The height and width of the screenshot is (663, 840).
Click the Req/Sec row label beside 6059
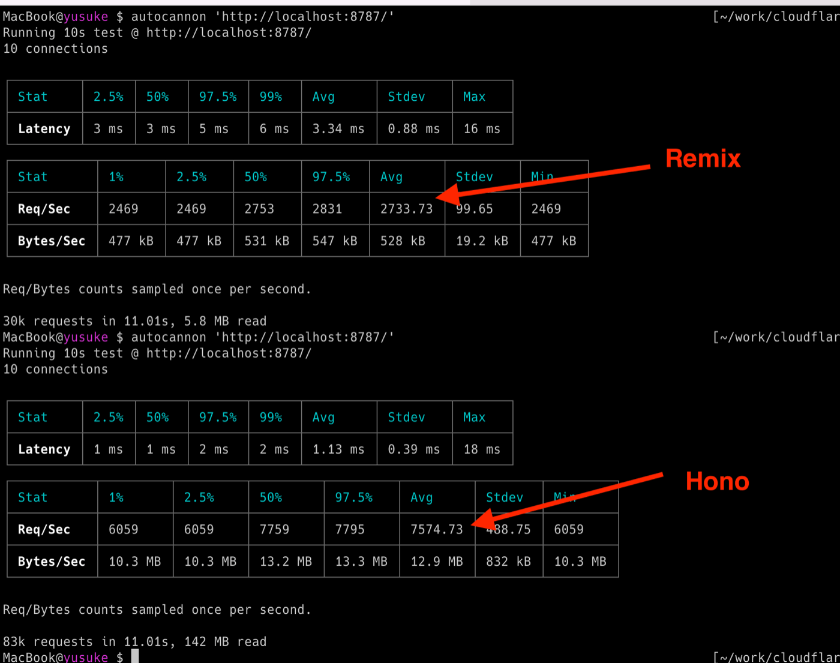[x=44, y=529]
